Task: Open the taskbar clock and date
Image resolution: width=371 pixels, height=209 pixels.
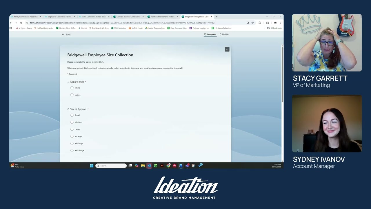Action: [x=277, y=166]
